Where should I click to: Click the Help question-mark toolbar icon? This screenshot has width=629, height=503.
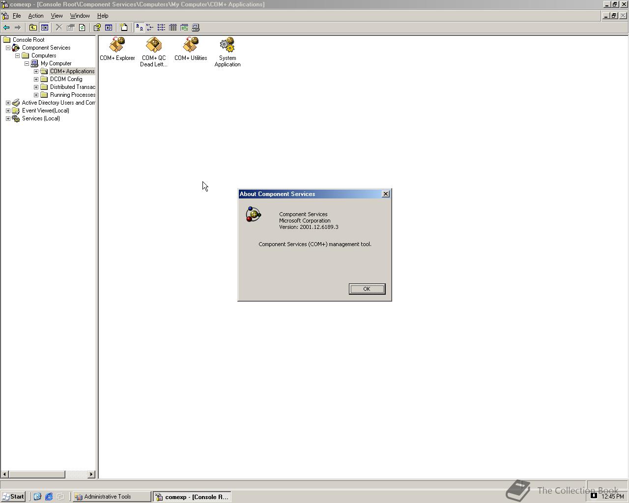click(97, 28)
